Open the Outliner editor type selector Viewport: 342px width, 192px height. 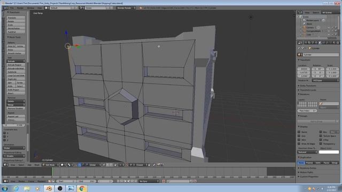coord(300,12)
